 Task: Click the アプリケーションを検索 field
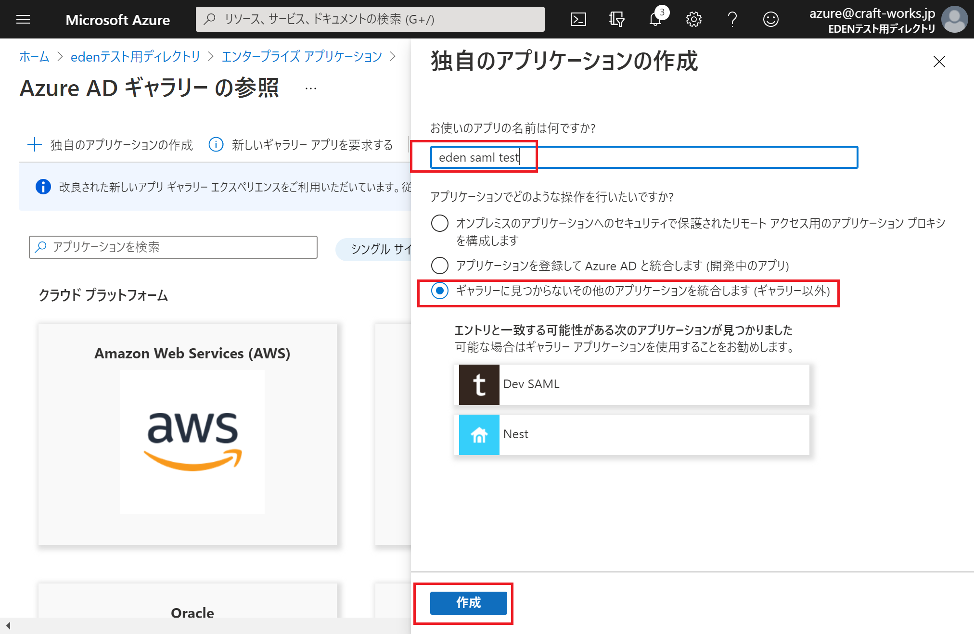coord(173,247)
